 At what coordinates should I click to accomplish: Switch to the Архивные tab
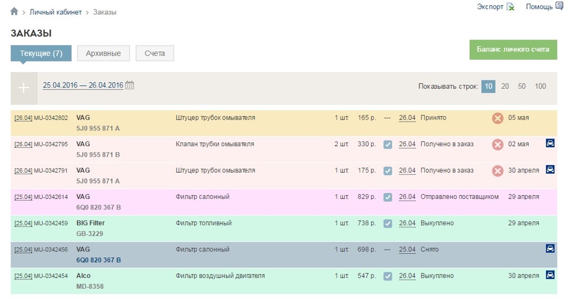(104, 53)
